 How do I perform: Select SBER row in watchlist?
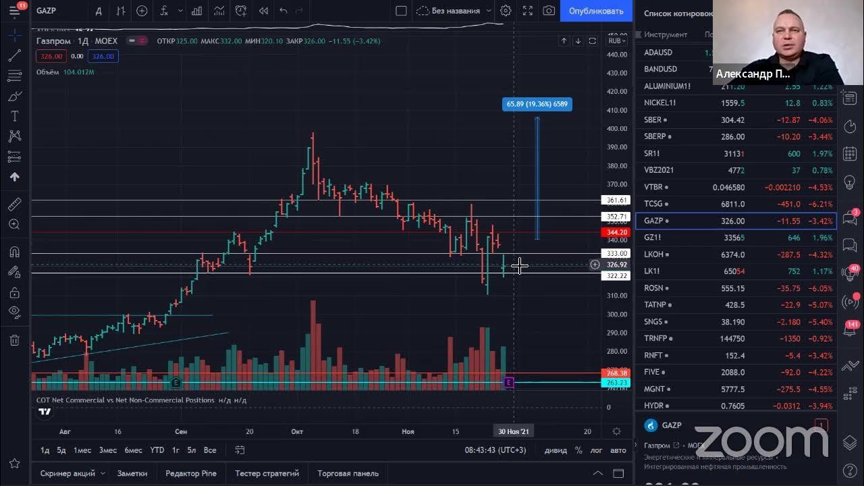pos(736,119)
